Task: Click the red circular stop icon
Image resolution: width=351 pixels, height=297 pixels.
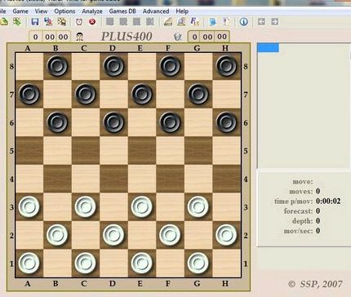Action: [92, 21]
